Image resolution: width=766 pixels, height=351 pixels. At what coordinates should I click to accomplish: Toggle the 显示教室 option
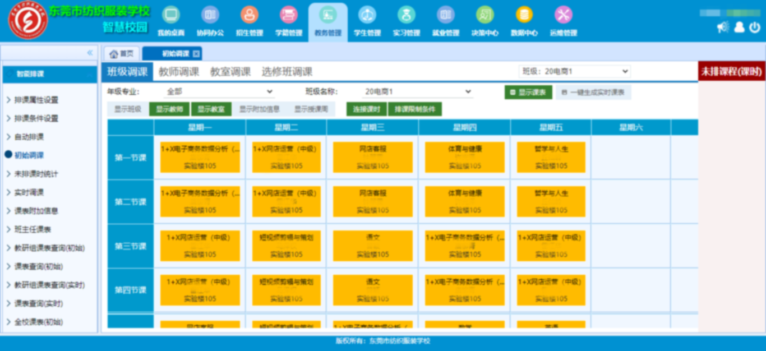[211, 109]
